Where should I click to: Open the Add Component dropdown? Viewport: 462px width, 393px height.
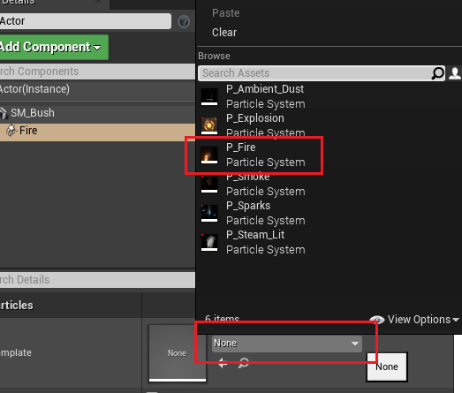pos(53,48)
